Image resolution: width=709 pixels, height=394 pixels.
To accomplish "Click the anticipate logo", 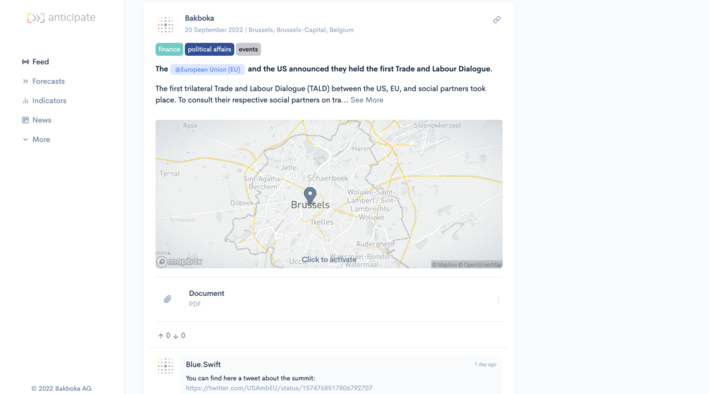I will (x=62, y=17).
